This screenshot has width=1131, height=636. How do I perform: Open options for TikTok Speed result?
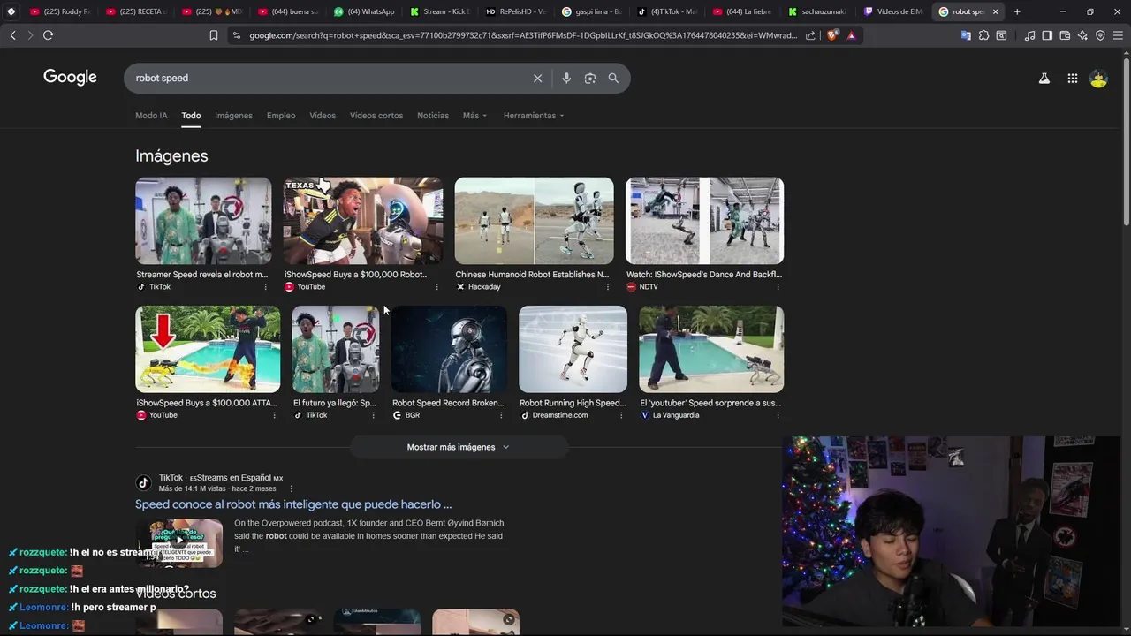(x=291, y=488)
